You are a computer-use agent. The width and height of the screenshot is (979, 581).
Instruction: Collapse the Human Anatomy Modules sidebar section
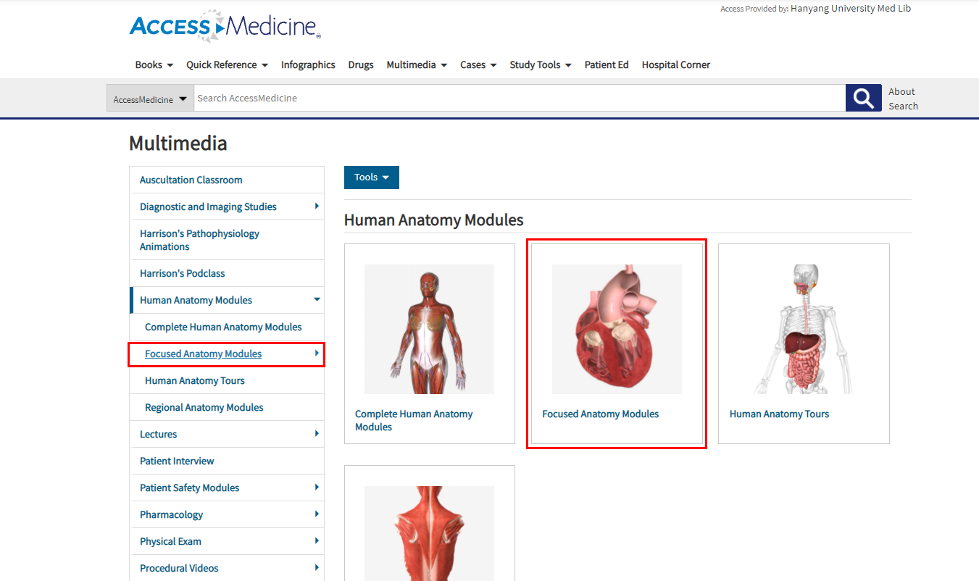(317, 299)
